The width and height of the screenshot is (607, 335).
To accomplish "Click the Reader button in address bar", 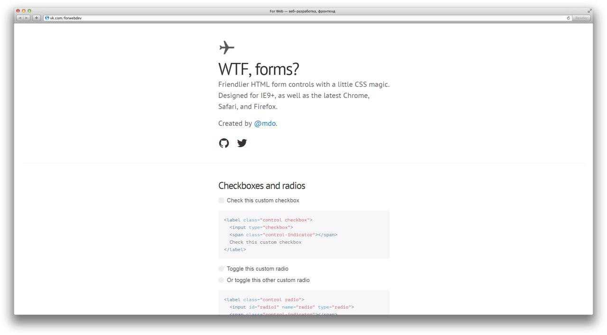I will (581, 18).
